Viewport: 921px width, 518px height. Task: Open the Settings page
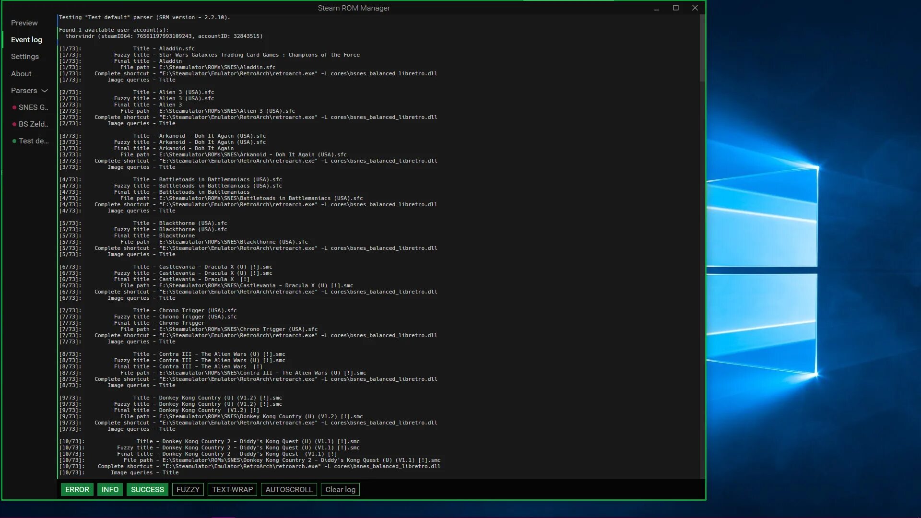click(25, 56)
